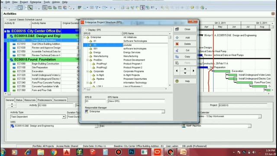Switch to the Status tab

point(19,100)
